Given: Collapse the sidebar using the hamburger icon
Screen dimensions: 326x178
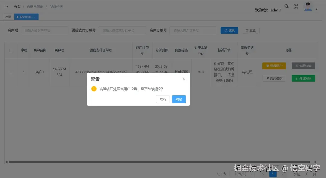Looking at the screenshot, I should 5,6.
